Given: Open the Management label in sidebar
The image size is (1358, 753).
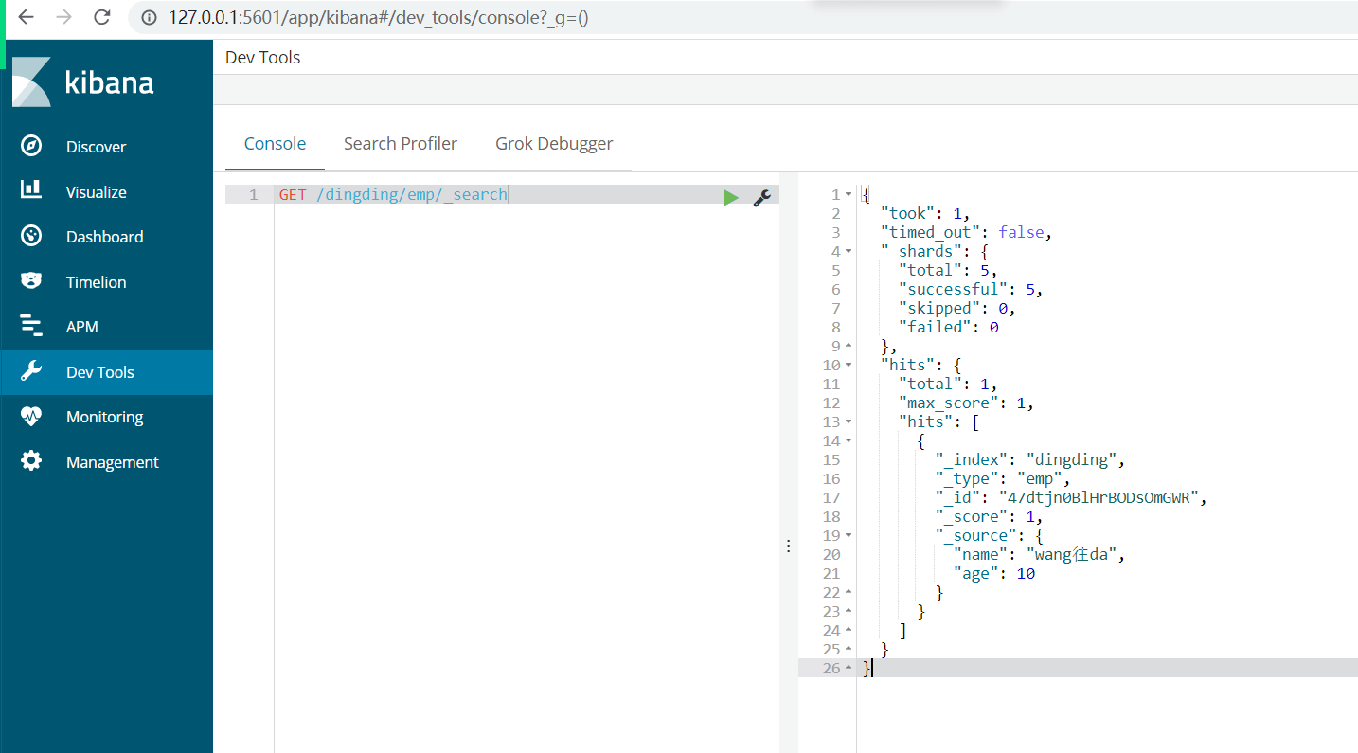Looking at the screenshot, I should (x=112, y=462).
